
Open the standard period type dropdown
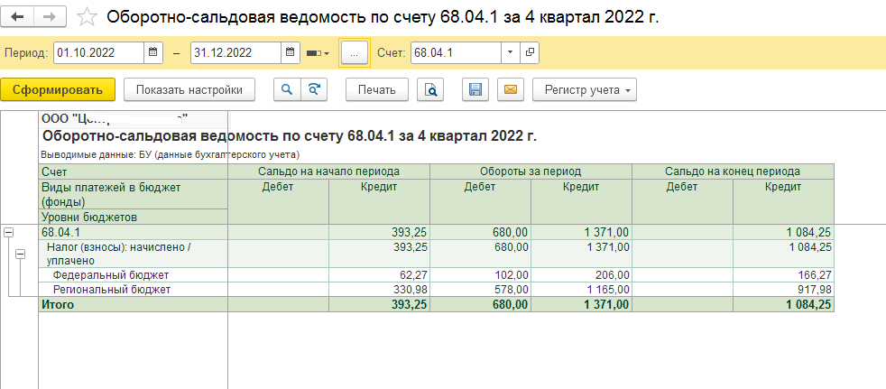pos(318,53)
